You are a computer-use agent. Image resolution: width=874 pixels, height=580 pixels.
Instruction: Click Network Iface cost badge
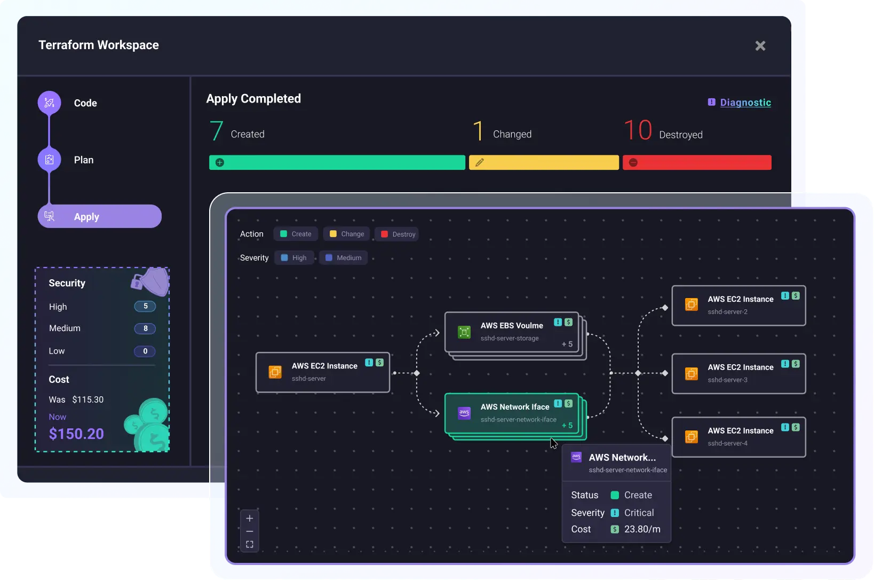coord(568,403)
